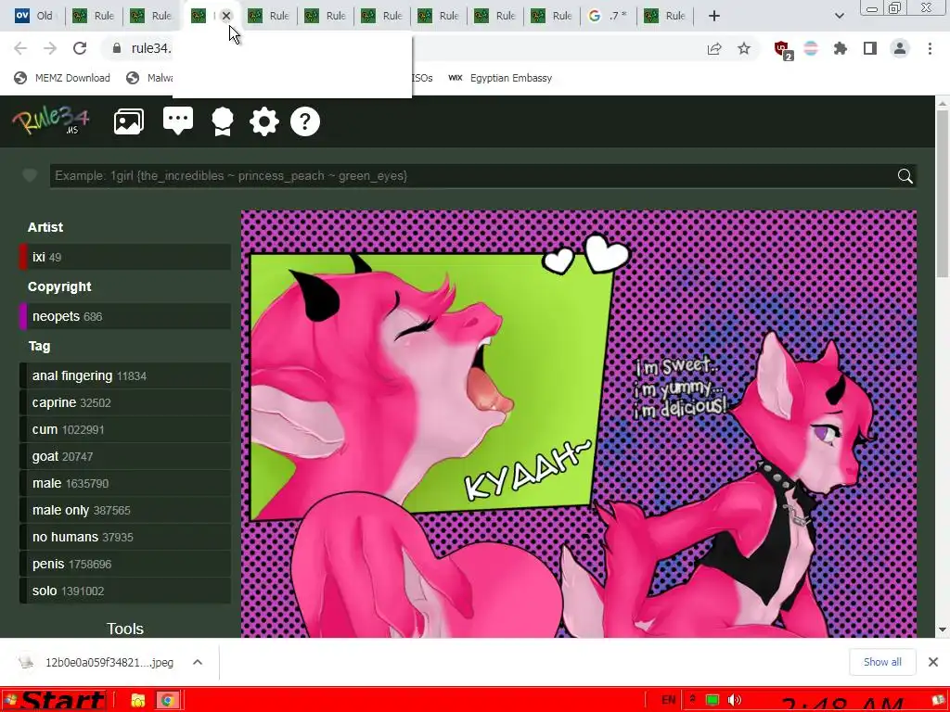Click the award badge icon in header
Screen dimensions: 950x712
(223, 121)
